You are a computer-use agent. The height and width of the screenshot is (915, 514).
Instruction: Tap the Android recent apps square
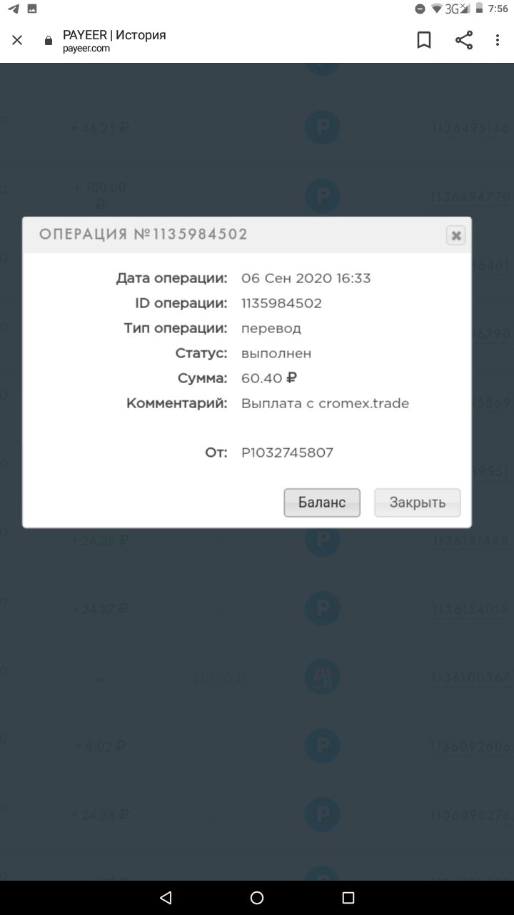click(x=348, y=897)
